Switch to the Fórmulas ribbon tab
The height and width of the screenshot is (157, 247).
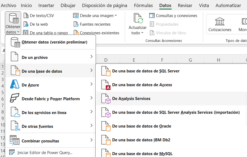click(143, 5)
